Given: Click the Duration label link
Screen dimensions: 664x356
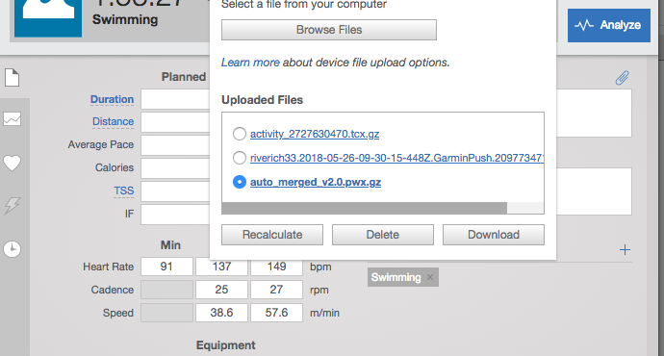Looking at the screenshot, I should (x=112, y=99).
